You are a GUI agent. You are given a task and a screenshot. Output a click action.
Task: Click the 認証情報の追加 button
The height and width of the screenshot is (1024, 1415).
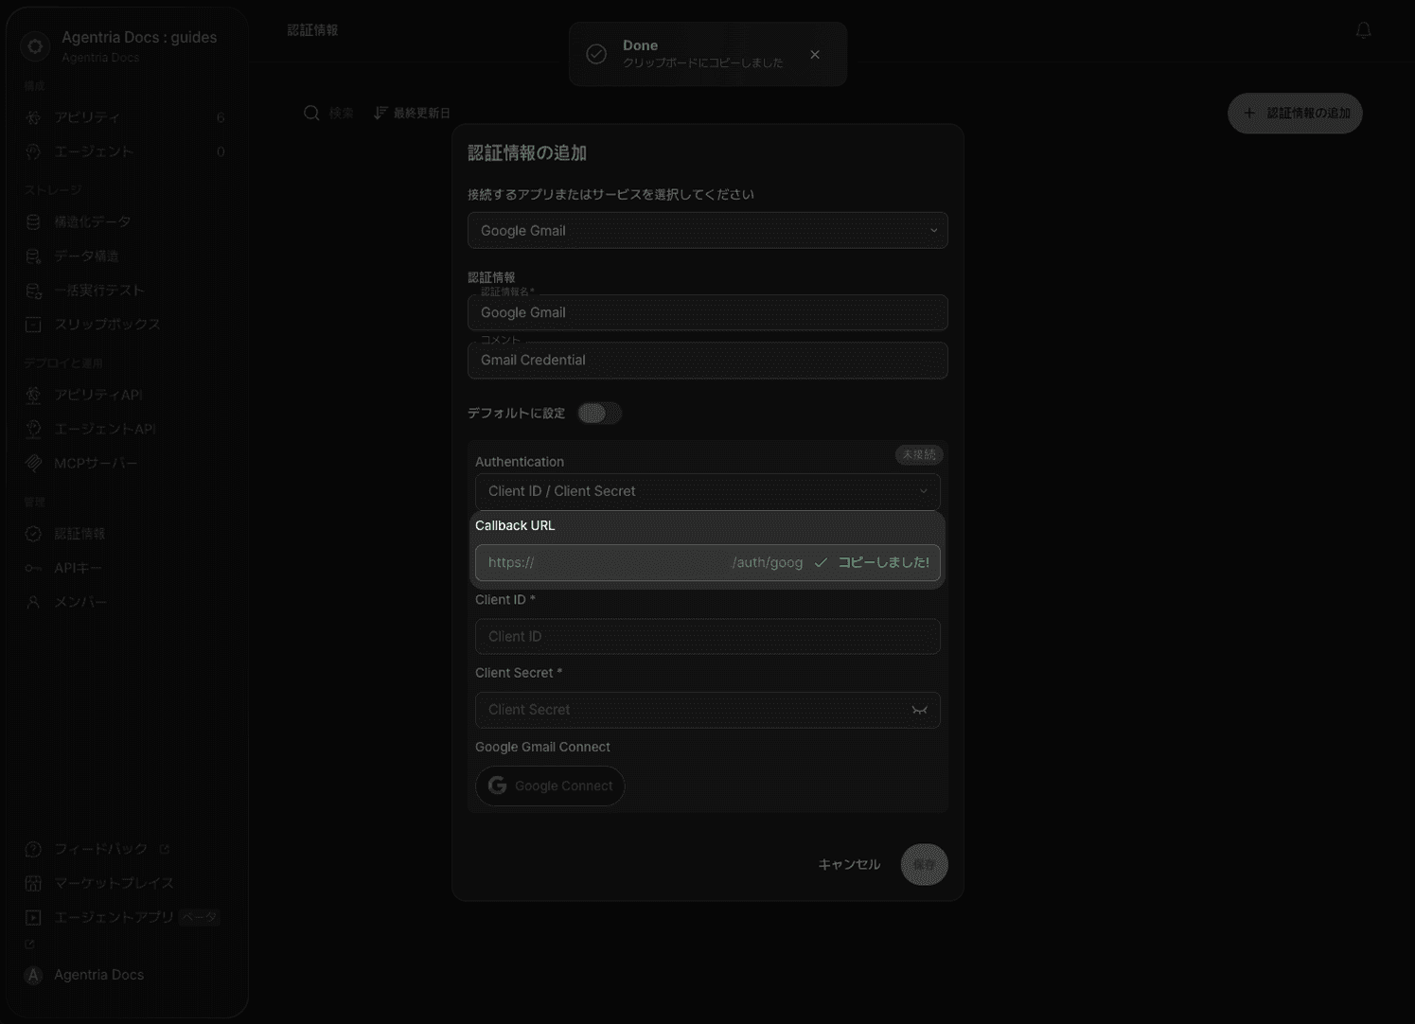[1295, 114]
